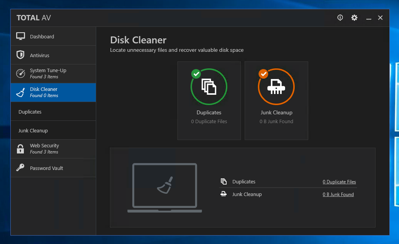399x244 pixels.
Task: Click 'Found 3 Items' under System Tune-Up
Action: pyautogui.click(x=44, y=77)
